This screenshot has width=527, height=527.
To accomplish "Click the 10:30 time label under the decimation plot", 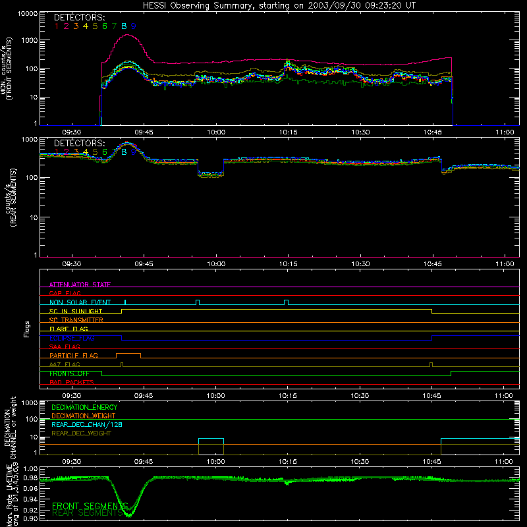I will [x=360, y=462].
